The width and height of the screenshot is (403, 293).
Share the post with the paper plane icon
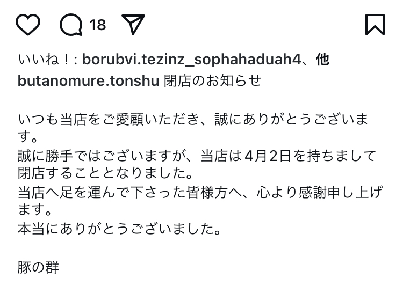(133, 24)
